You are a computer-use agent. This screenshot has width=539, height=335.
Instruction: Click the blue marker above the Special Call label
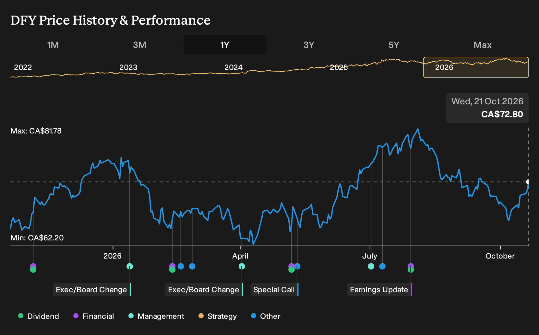point(297,266)
